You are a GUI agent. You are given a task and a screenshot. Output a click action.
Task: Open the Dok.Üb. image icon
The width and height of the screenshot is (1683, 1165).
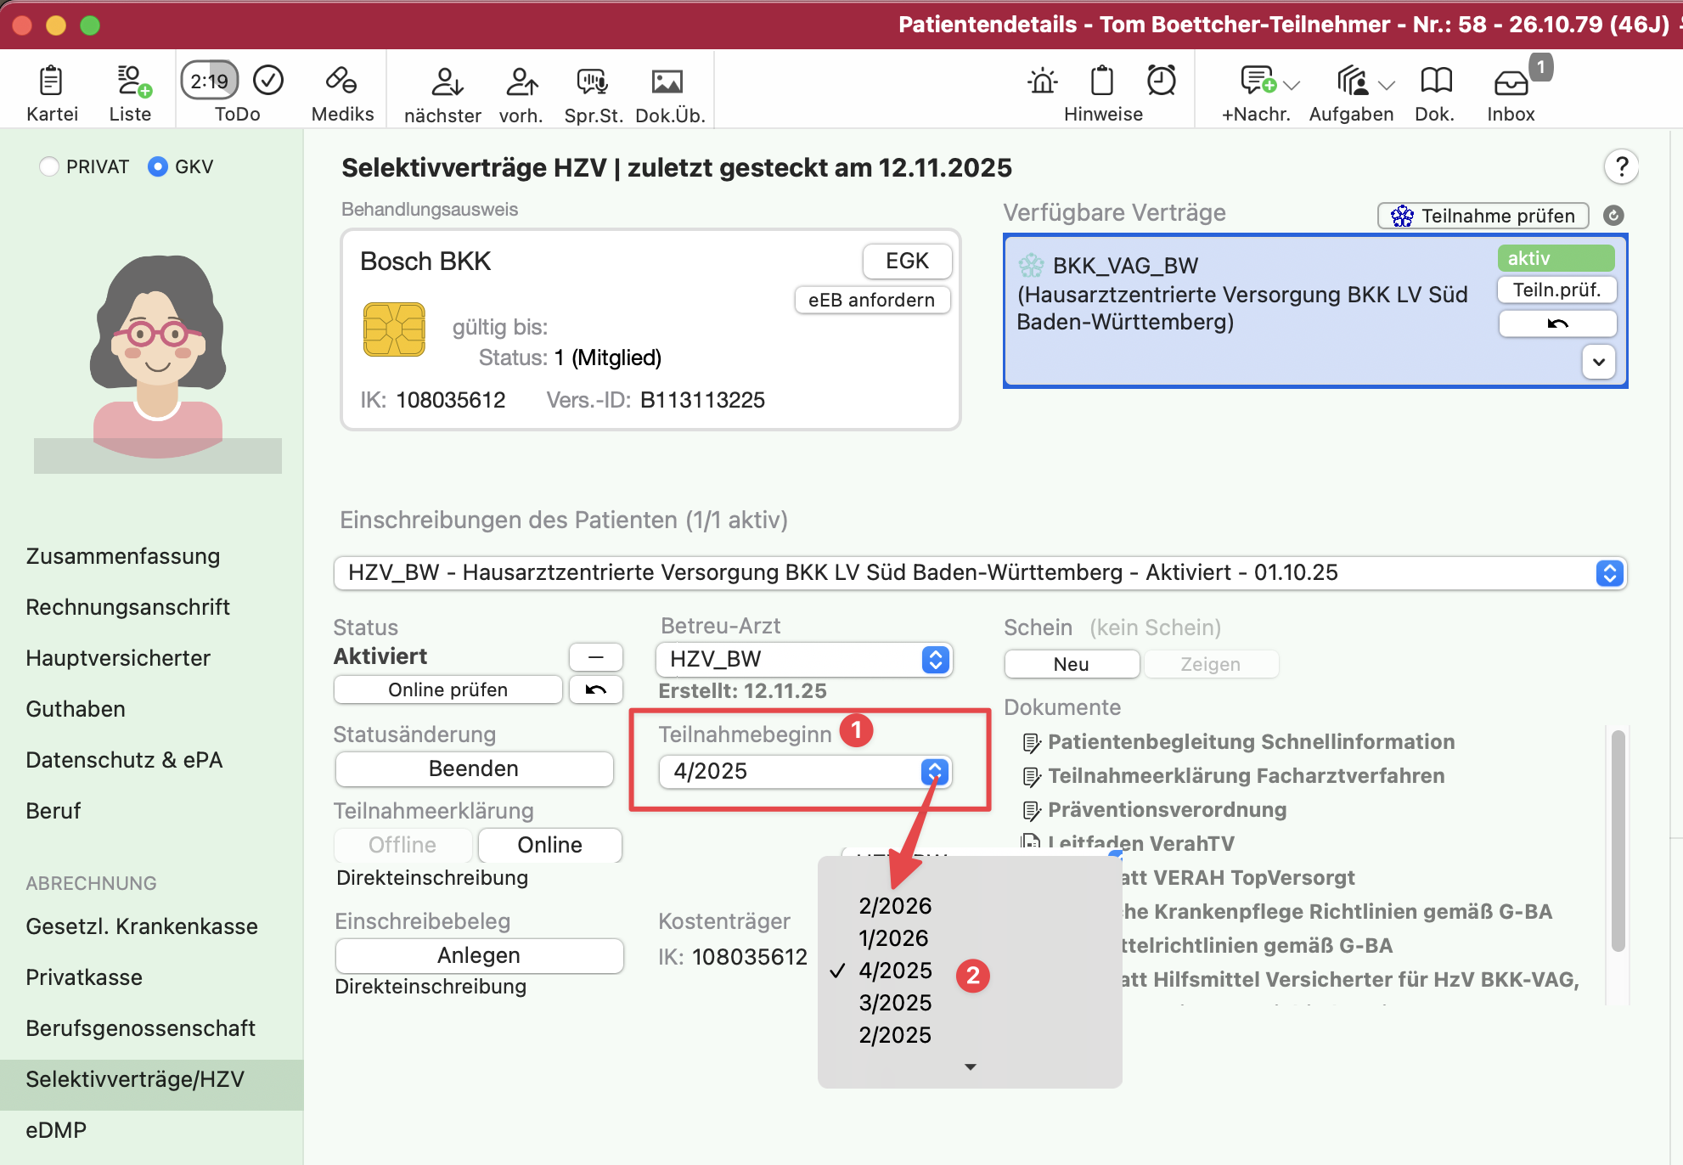(667, 82)
